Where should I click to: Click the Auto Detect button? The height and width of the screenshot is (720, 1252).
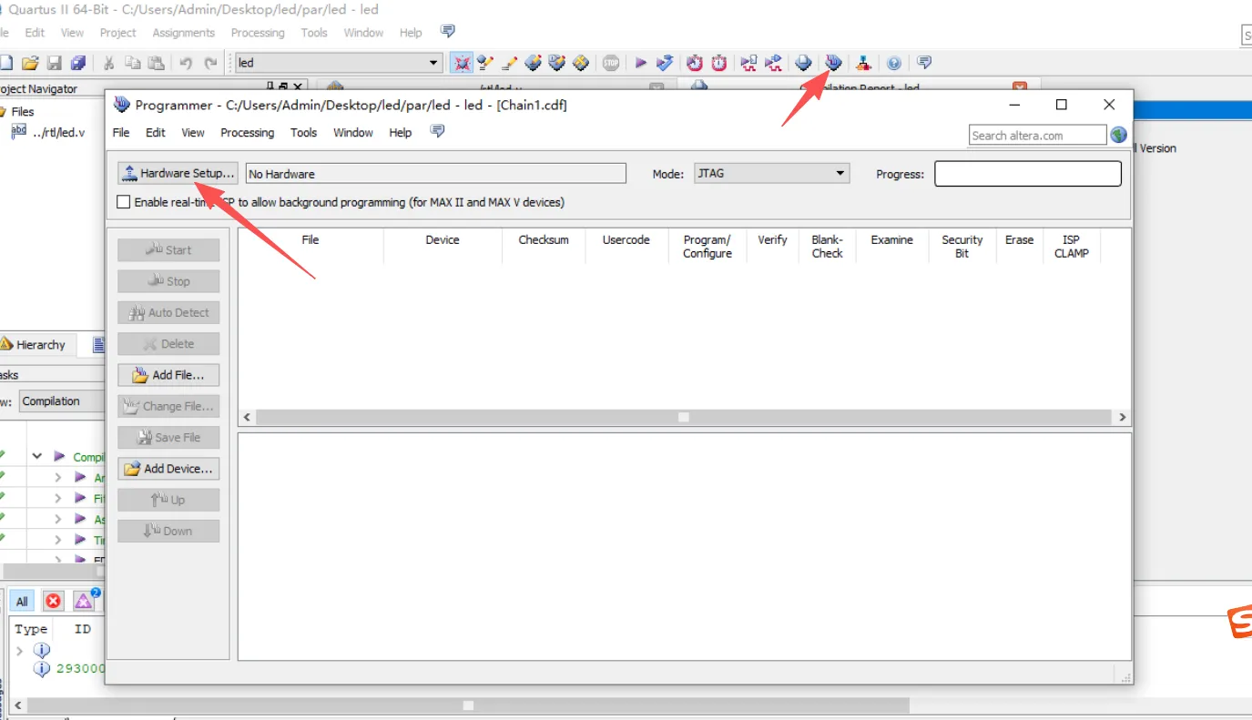coord(168,312)
